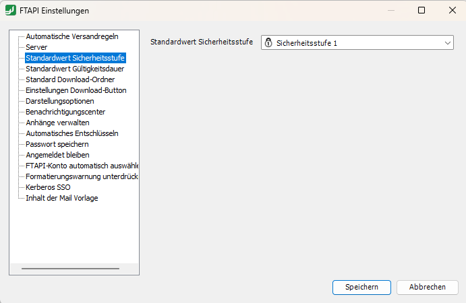This screenshot has width=466, height=303.
Task: Open Standard Download-Ordner settings
Action: pyautogui.click(x=71, y=79)
